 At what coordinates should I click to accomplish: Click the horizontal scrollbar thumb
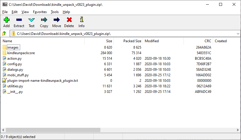[x=53, y=130]
